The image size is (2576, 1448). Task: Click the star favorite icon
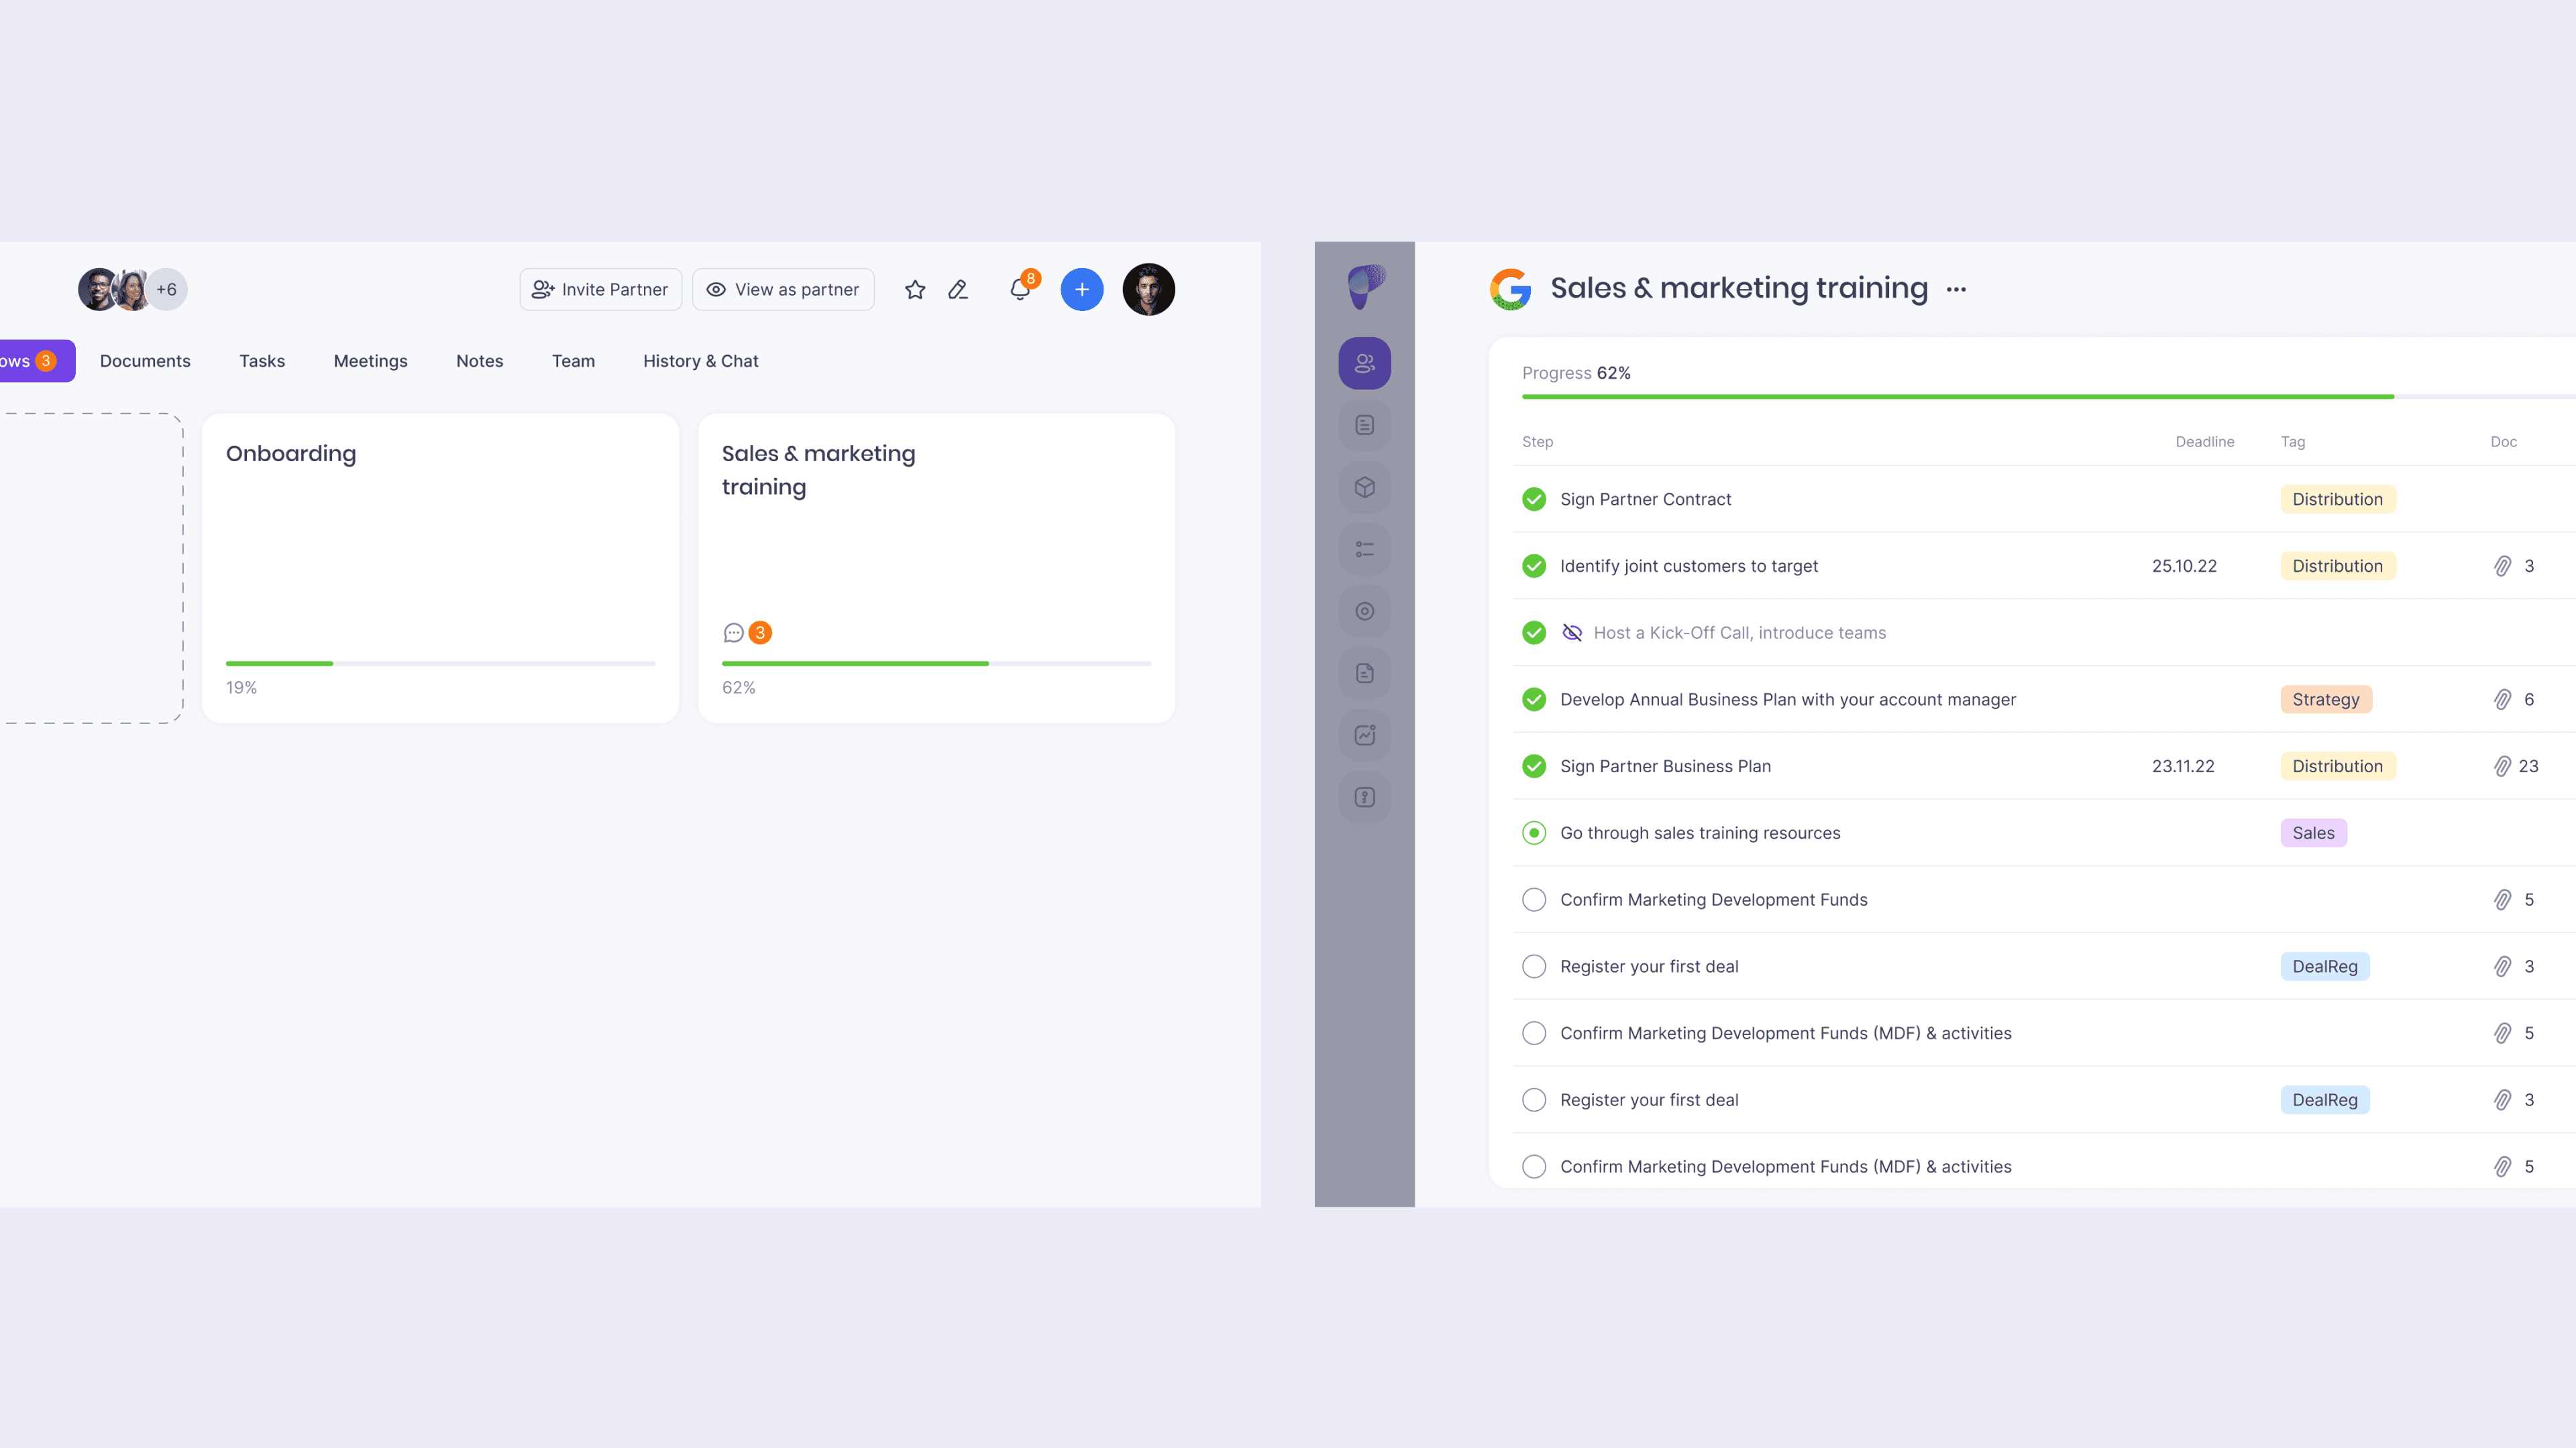tap(914, 290)
